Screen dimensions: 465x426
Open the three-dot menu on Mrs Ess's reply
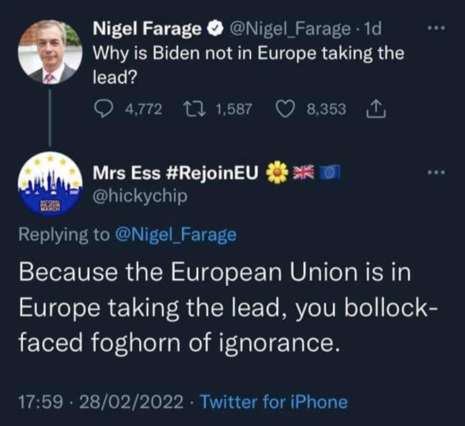click(x=435, y=173)
